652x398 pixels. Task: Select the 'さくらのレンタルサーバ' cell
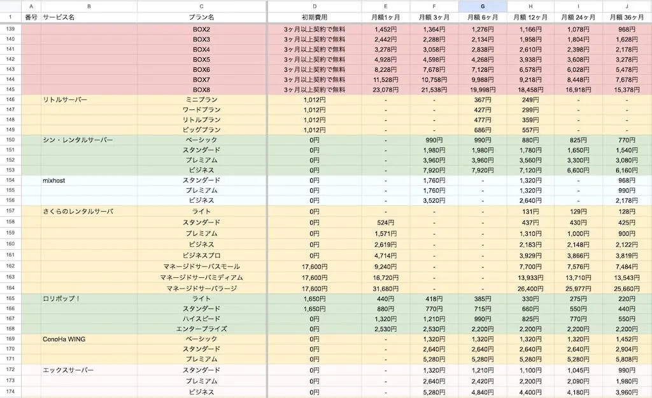click(89, 211)
